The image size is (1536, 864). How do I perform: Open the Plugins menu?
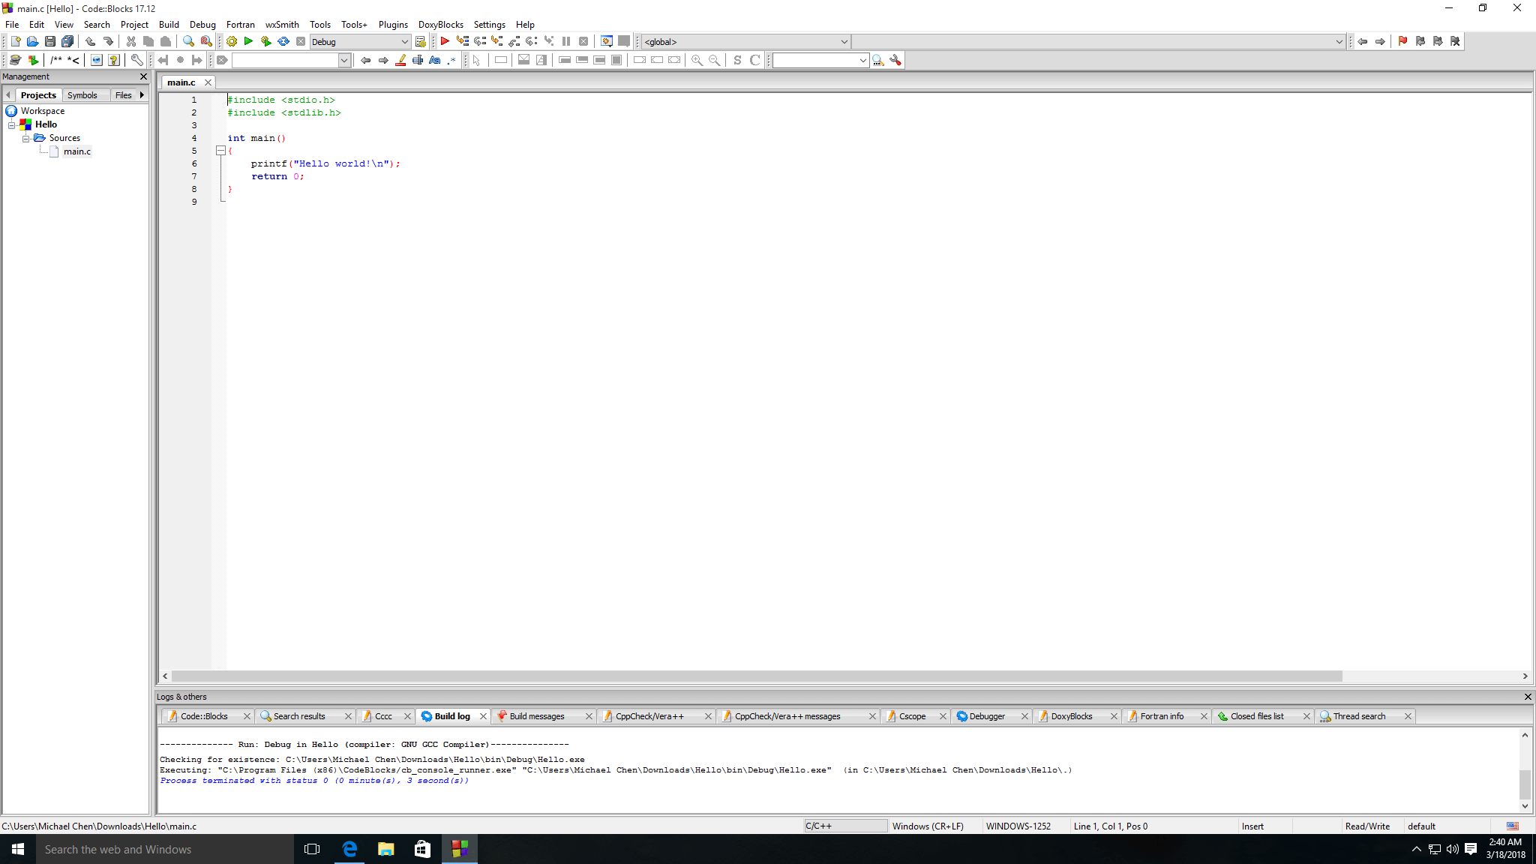[x=392, y=25]
